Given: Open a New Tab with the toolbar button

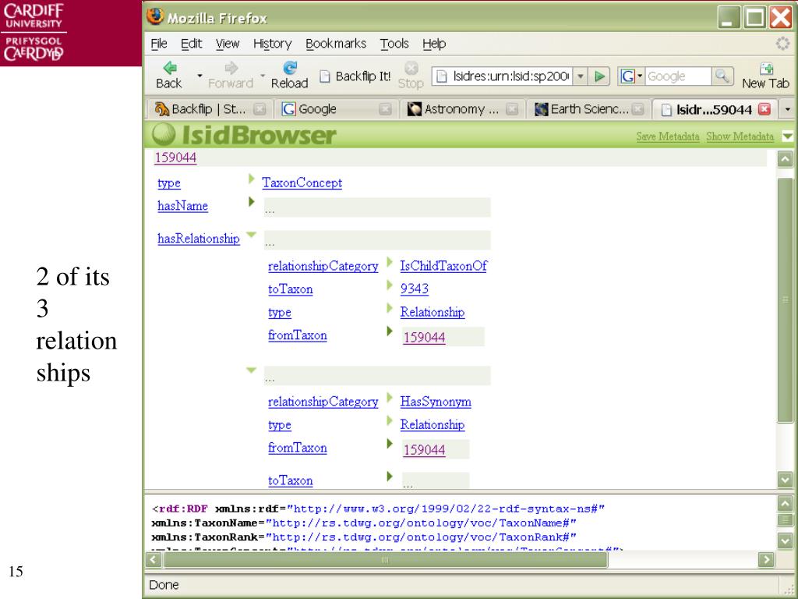Looking at the screenshot, I should (765, 75).
